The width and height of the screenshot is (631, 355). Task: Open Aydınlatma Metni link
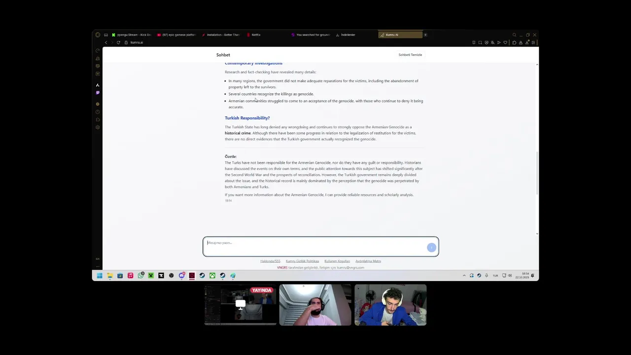tap(368, 261)
